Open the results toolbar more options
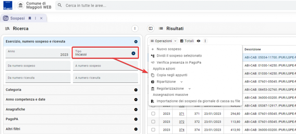 click(205, 41)
